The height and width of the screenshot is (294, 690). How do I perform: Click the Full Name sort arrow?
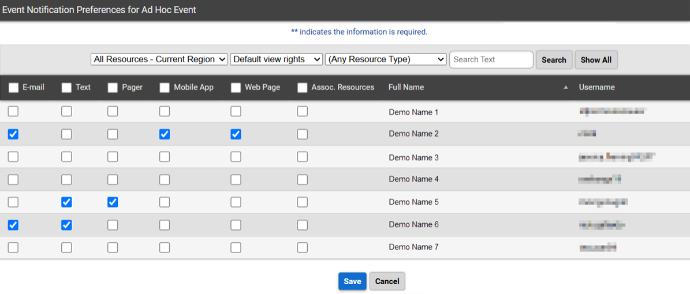[565, 88]
